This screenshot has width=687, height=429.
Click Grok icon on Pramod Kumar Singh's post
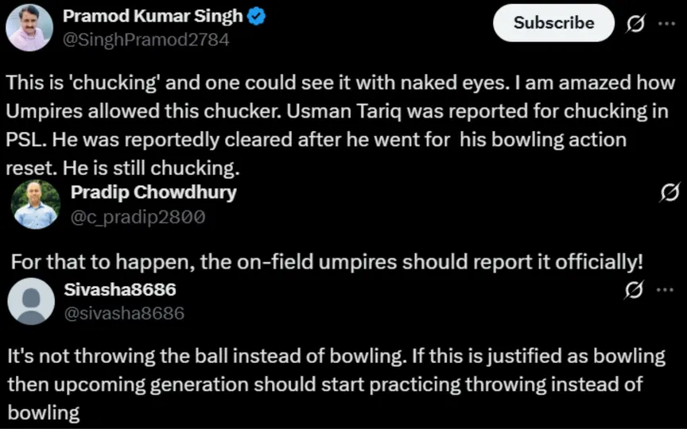635,24
